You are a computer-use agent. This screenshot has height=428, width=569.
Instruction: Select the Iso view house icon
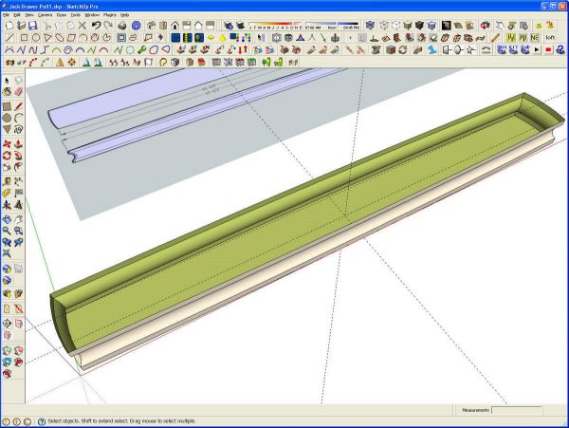(x=152, y=26)
